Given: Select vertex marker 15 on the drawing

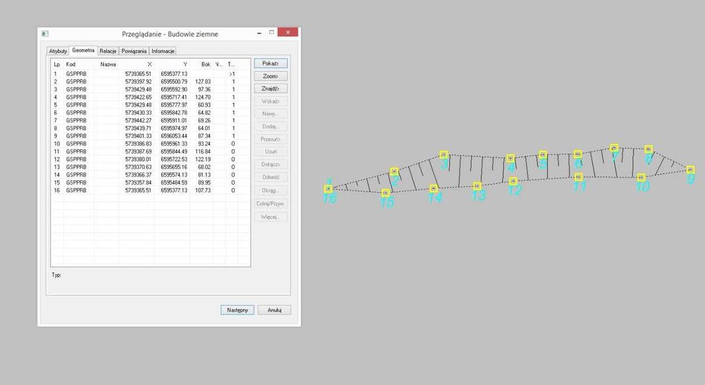Looking at the screenshot, I should (x=386, y=193).
